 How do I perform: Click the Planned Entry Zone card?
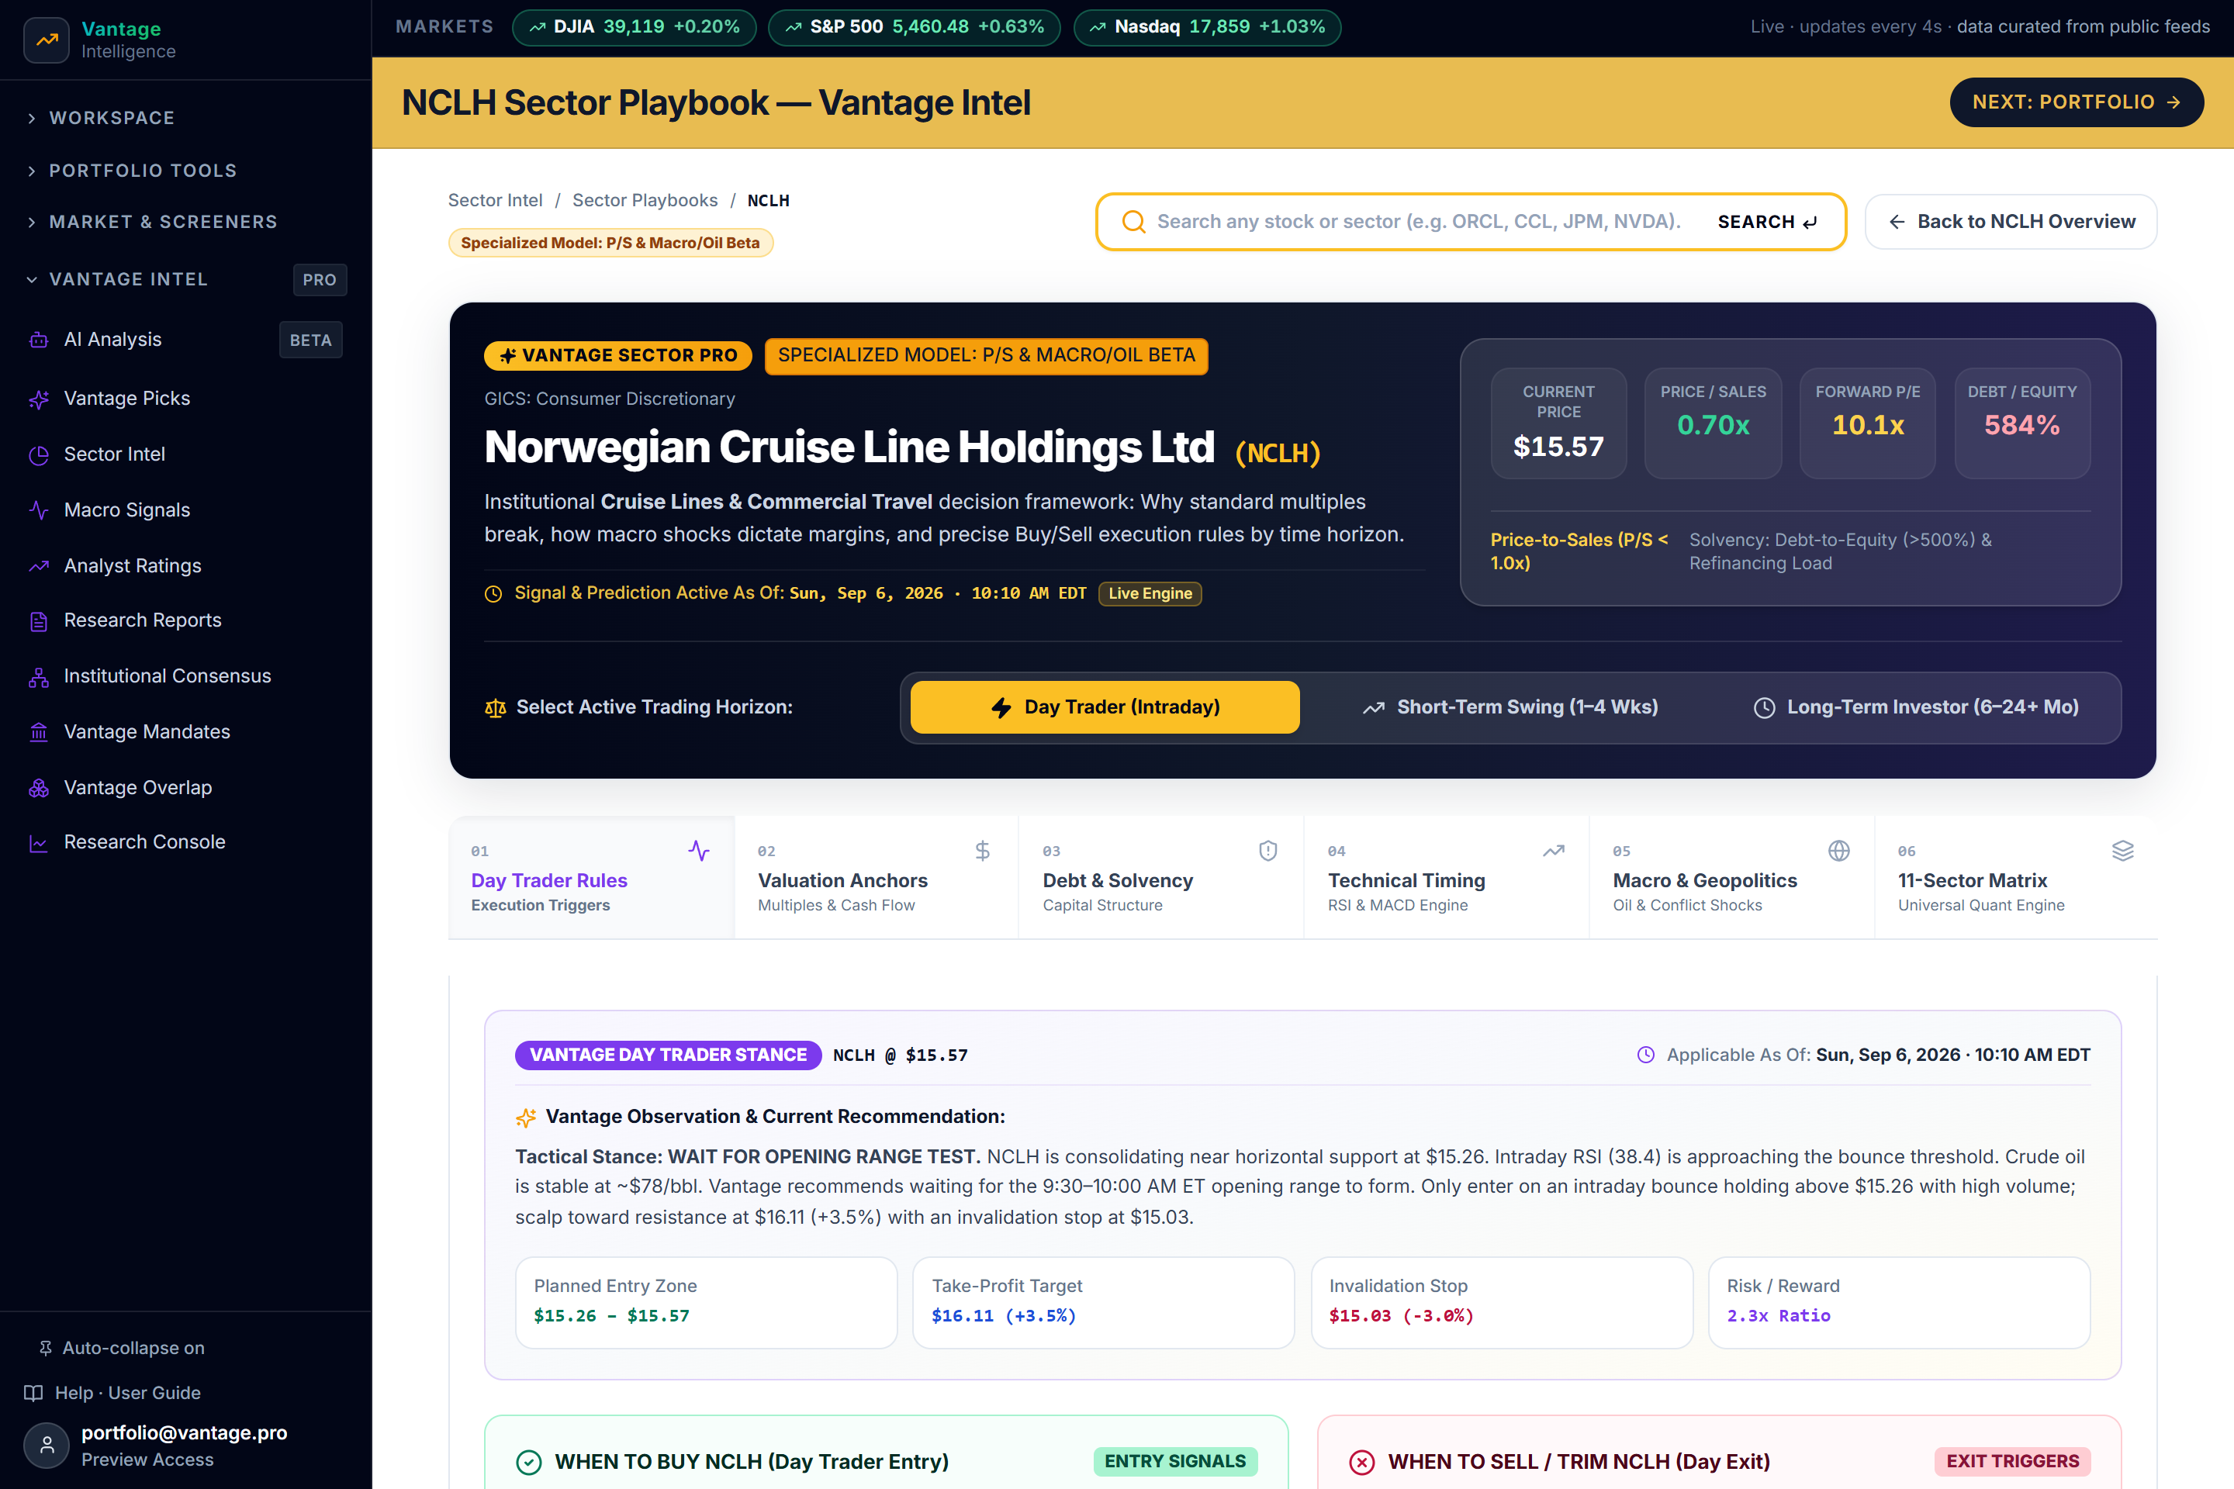706,1303
